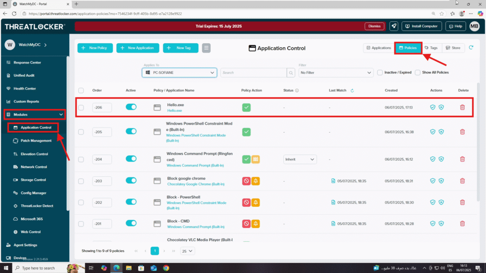Click shield X icon in Hello.exe row
486x273 pixels.
[441, 108]
